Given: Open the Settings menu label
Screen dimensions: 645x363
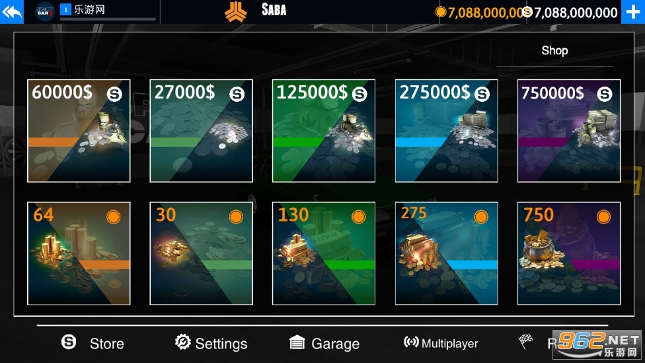Looking at the screenshot, I should (221, 344).
